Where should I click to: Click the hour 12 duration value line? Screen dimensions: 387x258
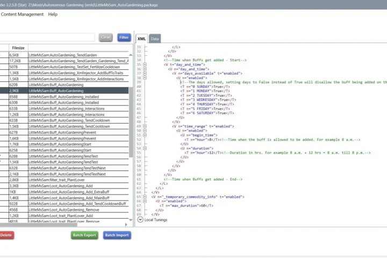[277, 153]
